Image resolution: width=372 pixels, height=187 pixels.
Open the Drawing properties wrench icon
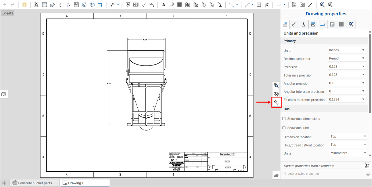276,102
